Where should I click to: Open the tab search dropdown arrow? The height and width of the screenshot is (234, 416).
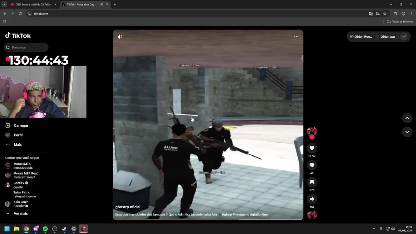(x=4, y=5)
